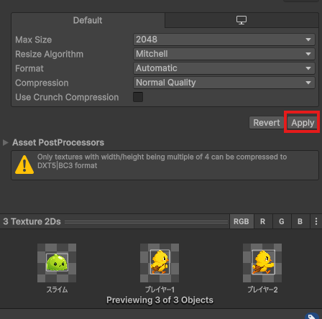The height and width of the screenshot is (319, 322).
Task: Open the Compression quality dropdown
Action: 224,83
